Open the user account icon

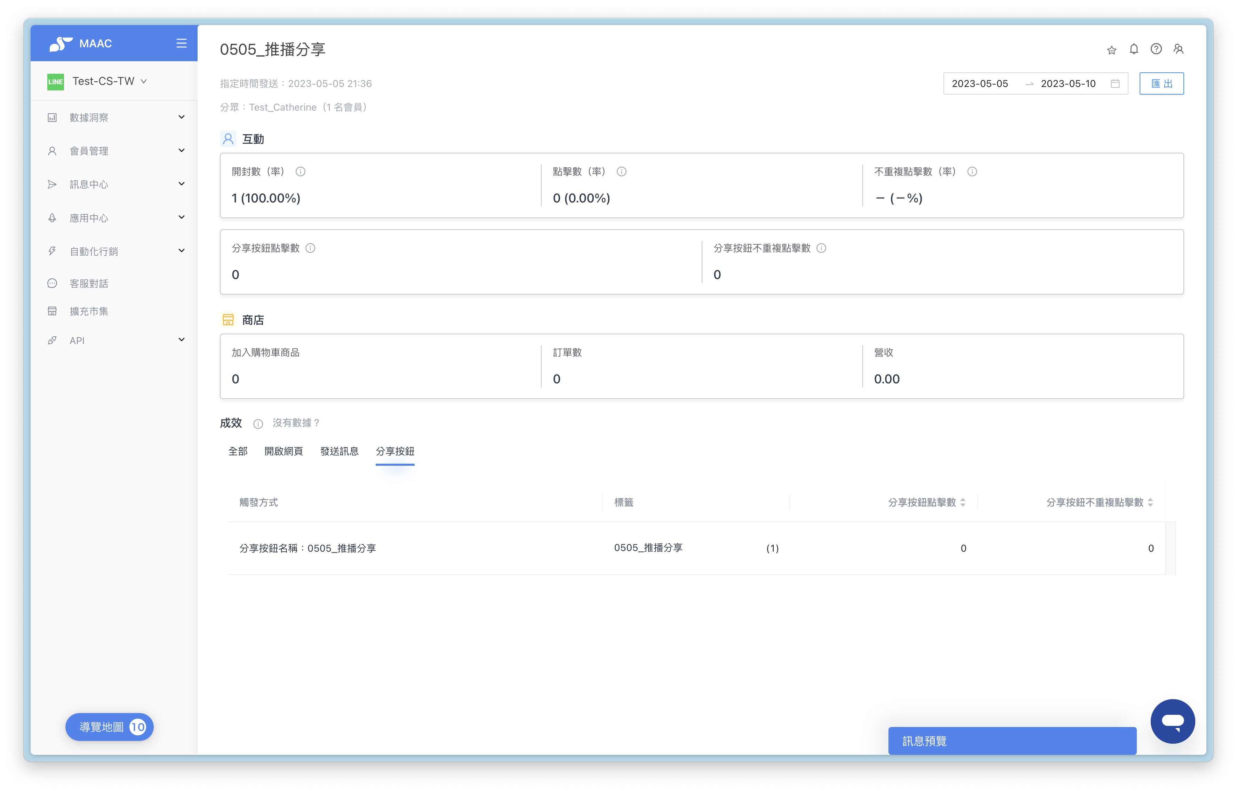[x=1179, y=49]
